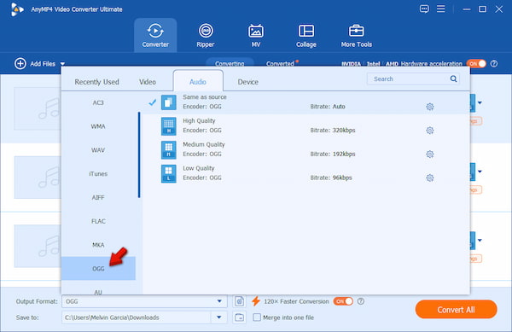This screenshot has width=512, height=332.
Task: Open the Save to path dropdown
Action: pos(219,317)
